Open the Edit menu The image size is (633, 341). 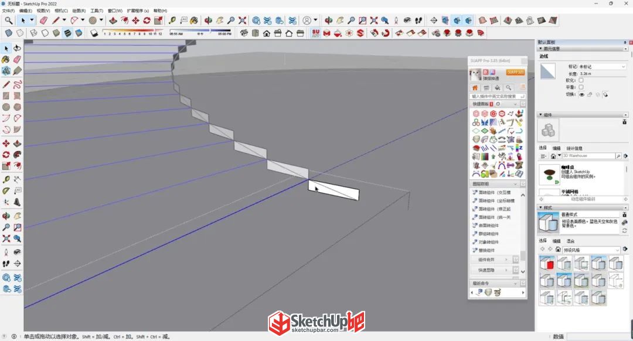tap(25, 11)
